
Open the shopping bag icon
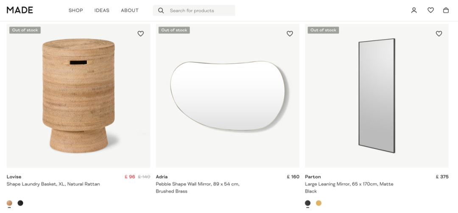tap(446, 10)
